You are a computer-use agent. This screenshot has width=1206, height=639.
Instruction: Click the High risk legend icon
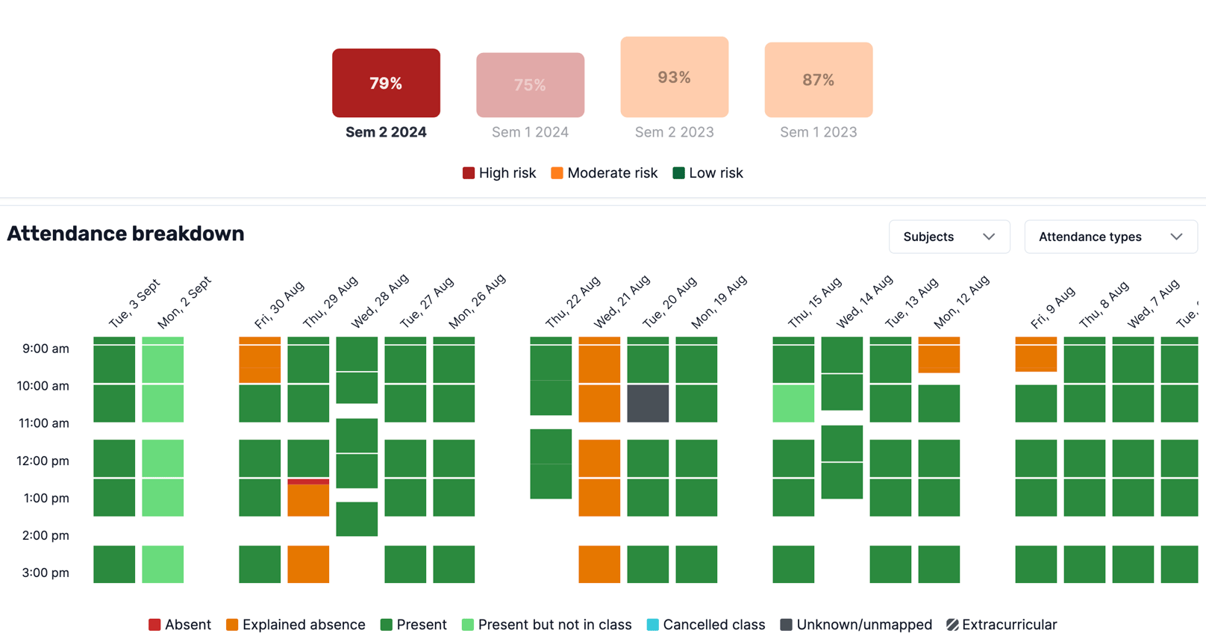[469, 173]
